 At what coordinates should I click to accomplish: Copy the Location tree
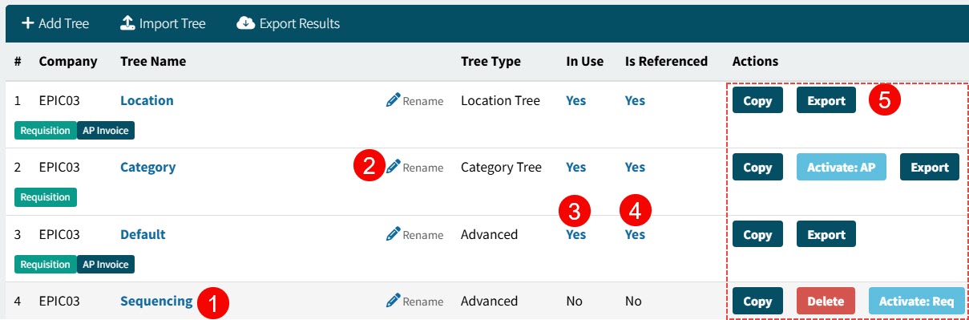tap(757, 100)
